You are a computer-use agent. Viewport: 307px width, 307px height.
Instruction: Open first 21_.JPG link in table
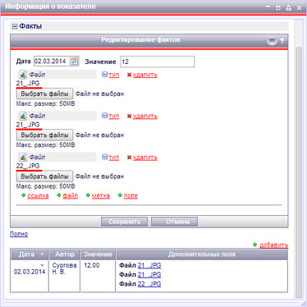(149, 265)
